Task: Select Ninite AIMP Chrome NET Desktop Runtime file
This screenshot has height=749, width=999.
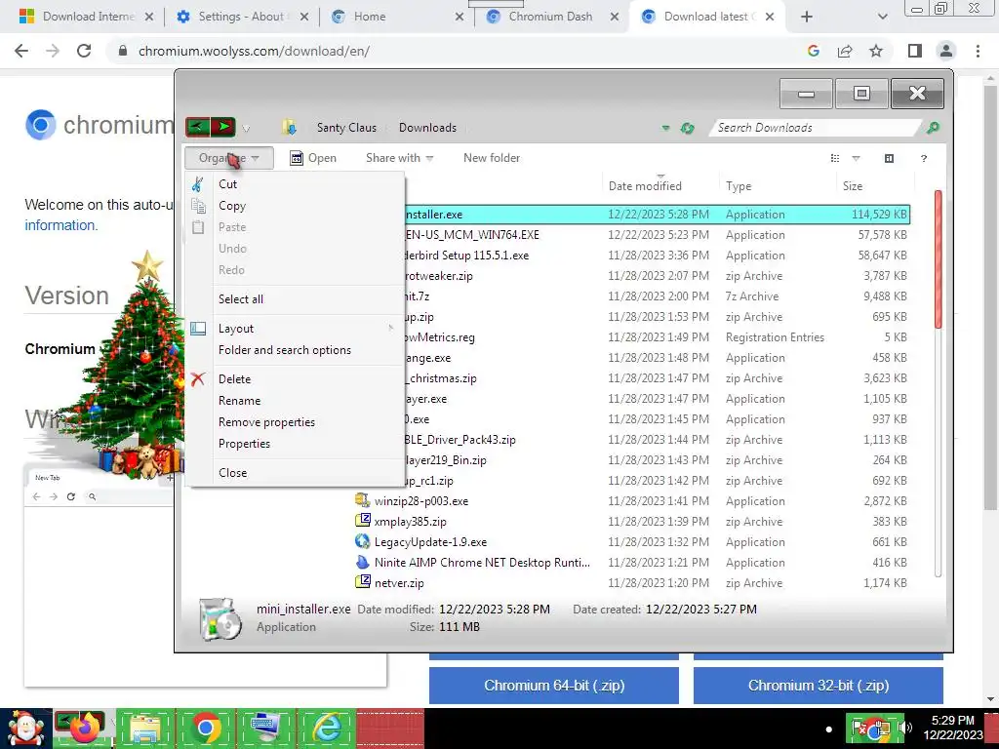Action: (x=482, y=563)
